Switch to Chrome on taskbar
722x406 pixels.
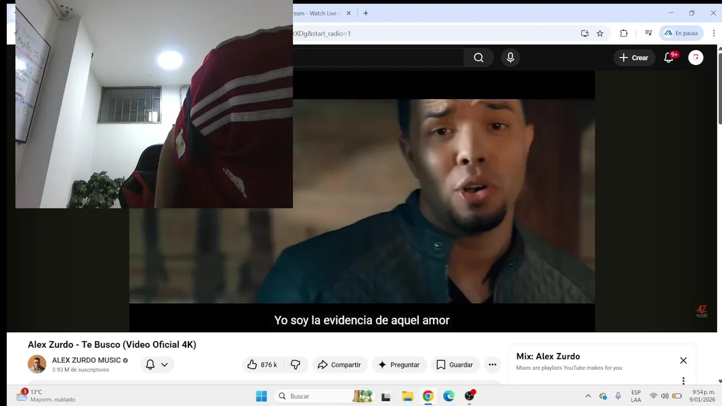[x=428, y=396]
